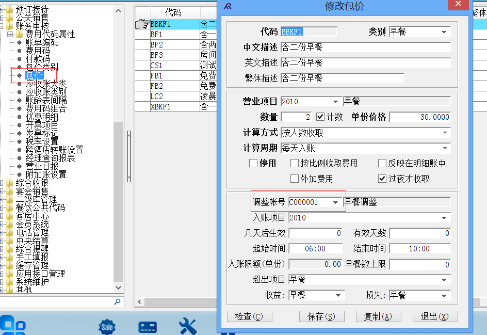
Task: Click the 检查(C) button
Action: (x=249, y=316)
